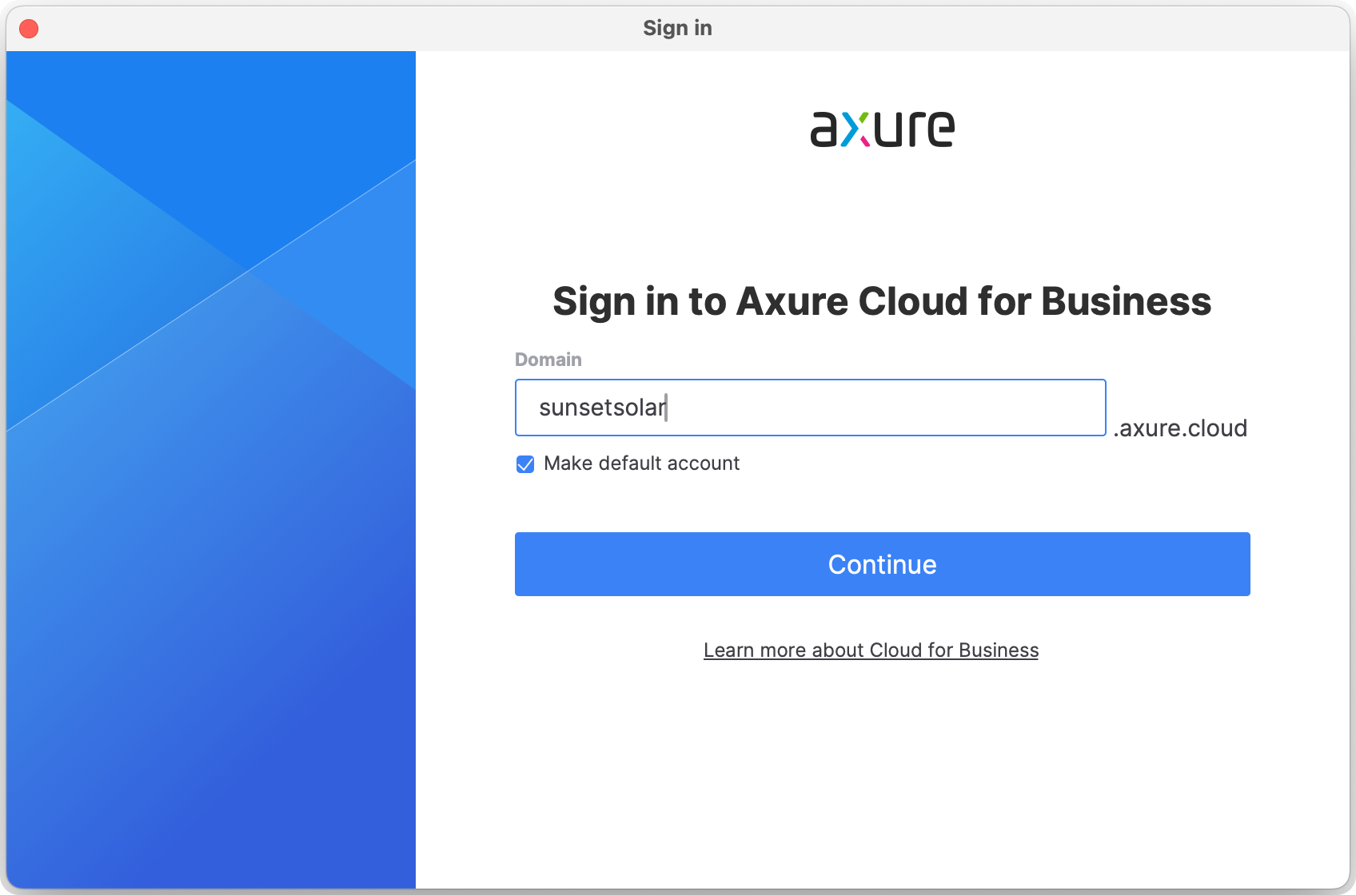Screen dimensions: 1356x895
Task: Focus the Domain input field
Action: coord(809,408)
